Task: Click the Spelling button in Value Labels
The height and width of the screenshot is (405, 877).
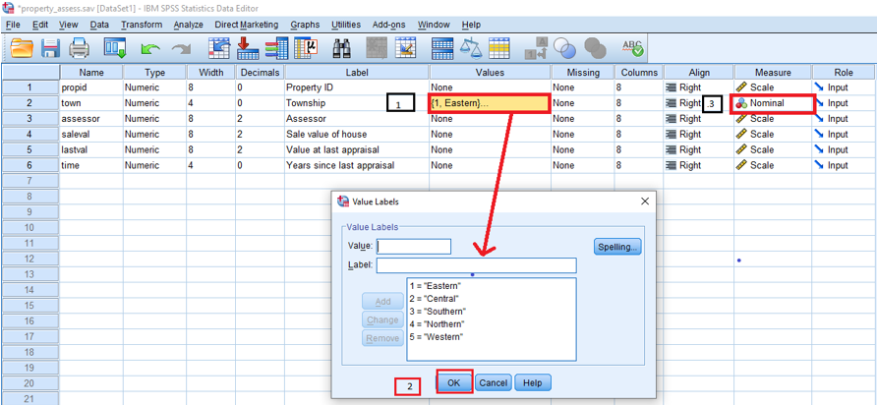Action: coord(617,247)
